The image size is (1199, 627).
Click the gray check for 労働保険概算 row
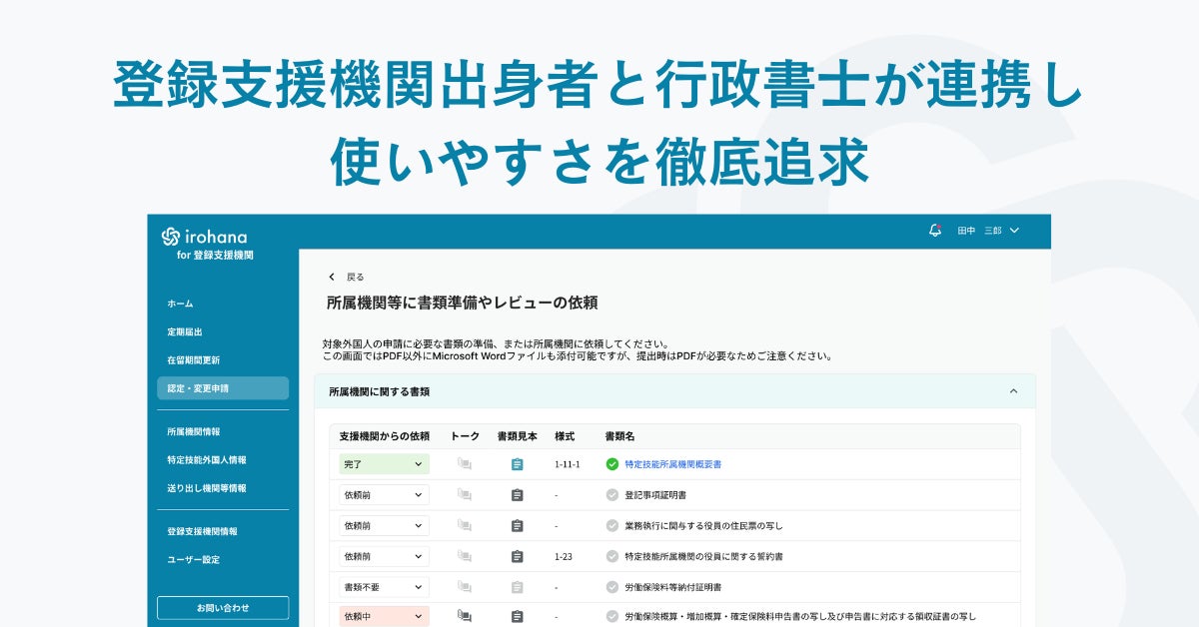tap(612, 617)
